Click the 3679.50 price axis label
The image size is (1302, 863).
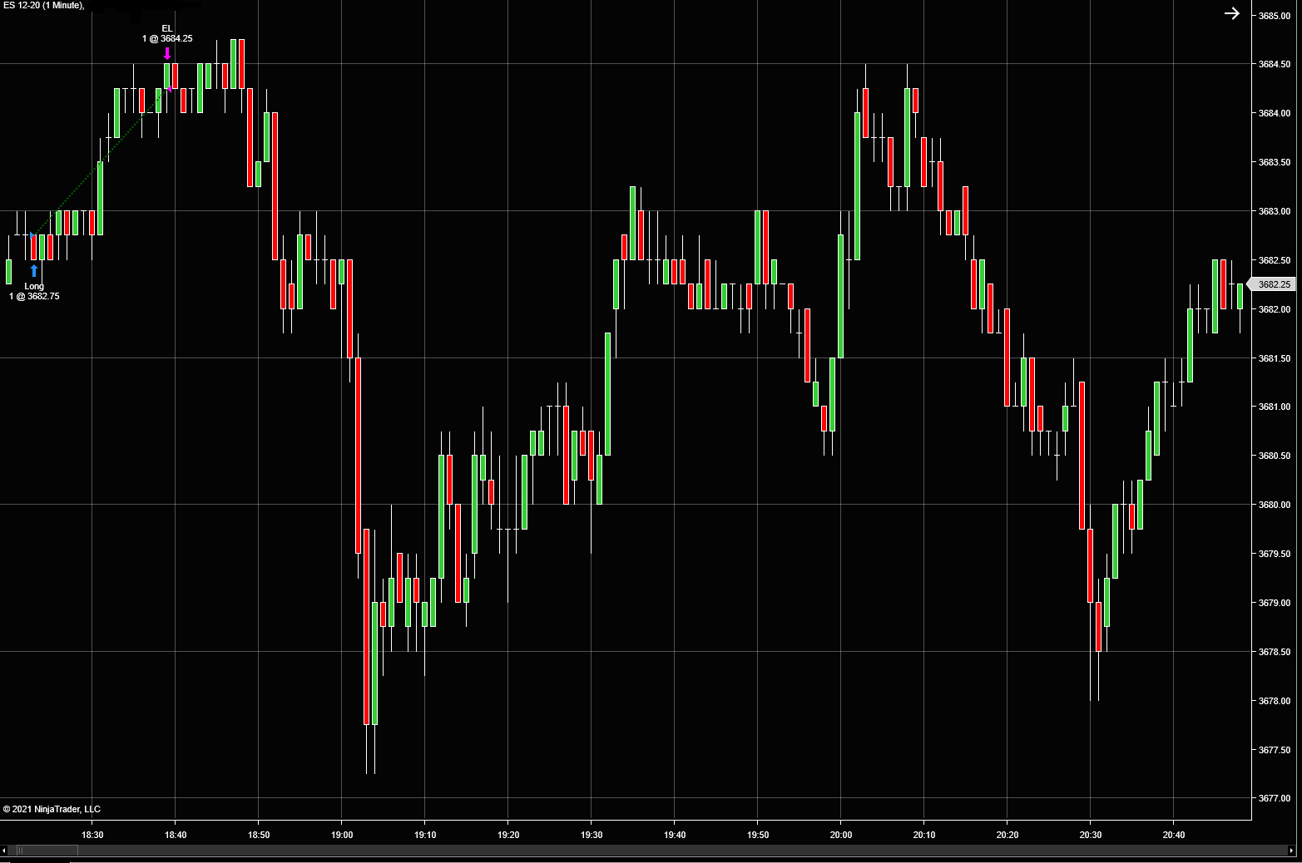click(x=1275, y=554)
